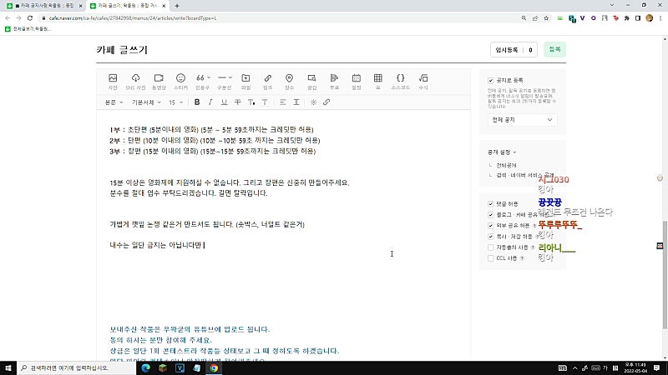The height and width of the screenshot is (375, 668).
Task: Add a location with the map pin icon
Action: click(x=289, y=81)
